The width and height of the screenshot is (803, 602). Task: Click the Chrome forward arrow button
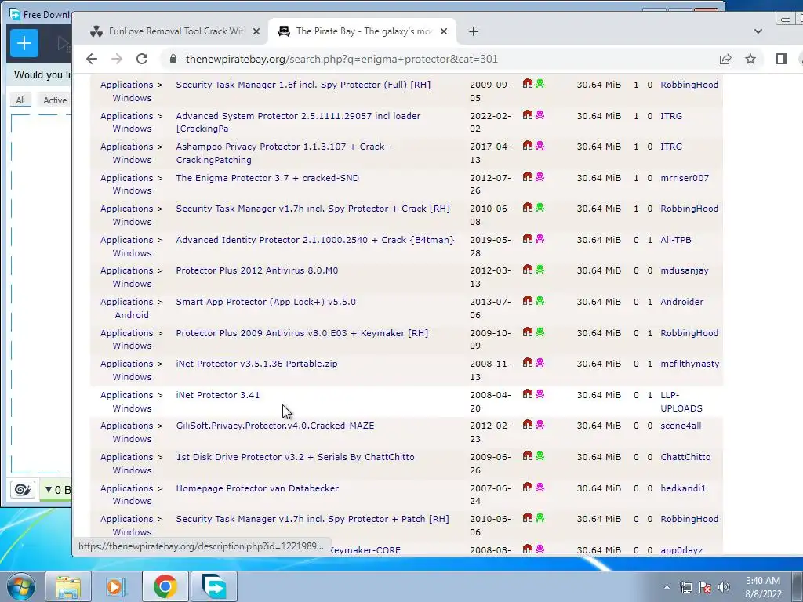[x=117, y=59]
